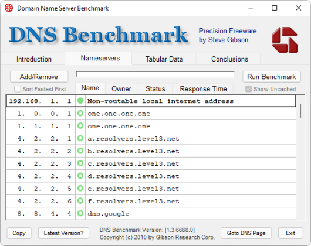Open the Goto DNS Page button
This screenshot has height=246, width=311.
pos(246,233)
